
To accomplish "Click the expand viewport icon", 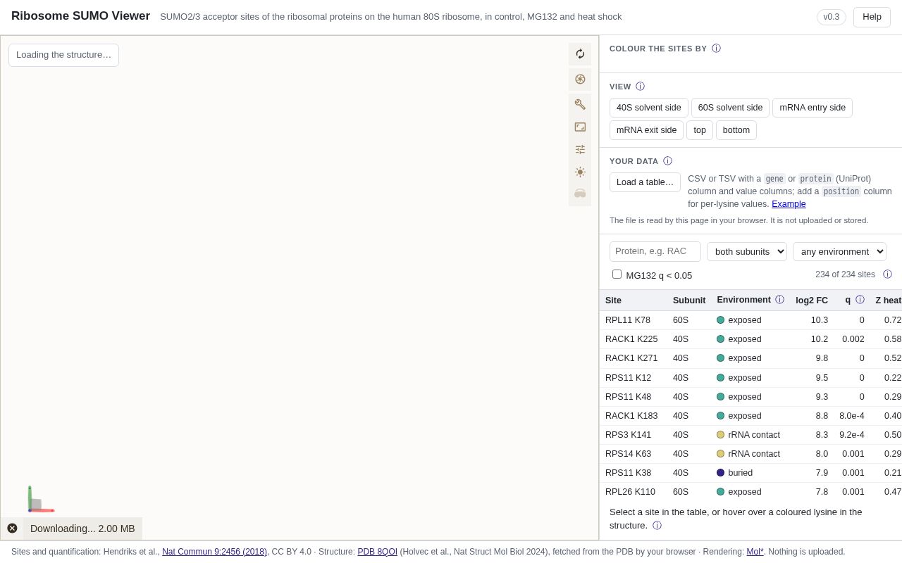I will (580, 127).
